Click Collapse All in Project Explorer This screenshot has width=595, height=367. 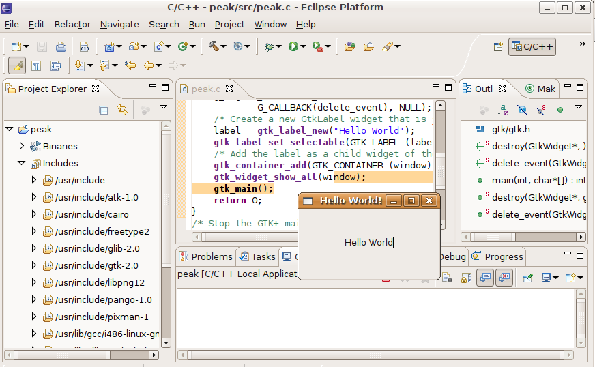[x=103, y=110]
